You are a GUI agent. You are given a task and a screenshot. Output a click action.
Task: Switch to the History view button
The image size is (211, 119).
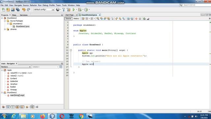point(76,19)
